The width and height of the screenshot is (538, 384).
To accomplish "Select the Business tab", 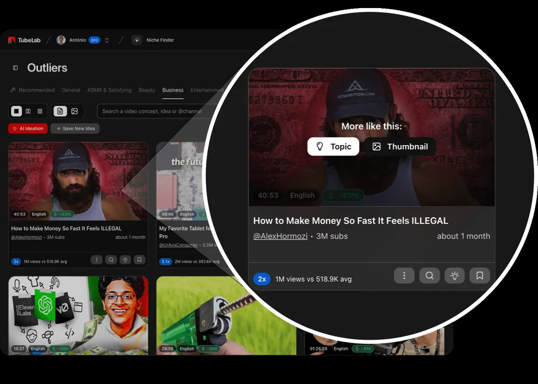I will click(173, 90).
